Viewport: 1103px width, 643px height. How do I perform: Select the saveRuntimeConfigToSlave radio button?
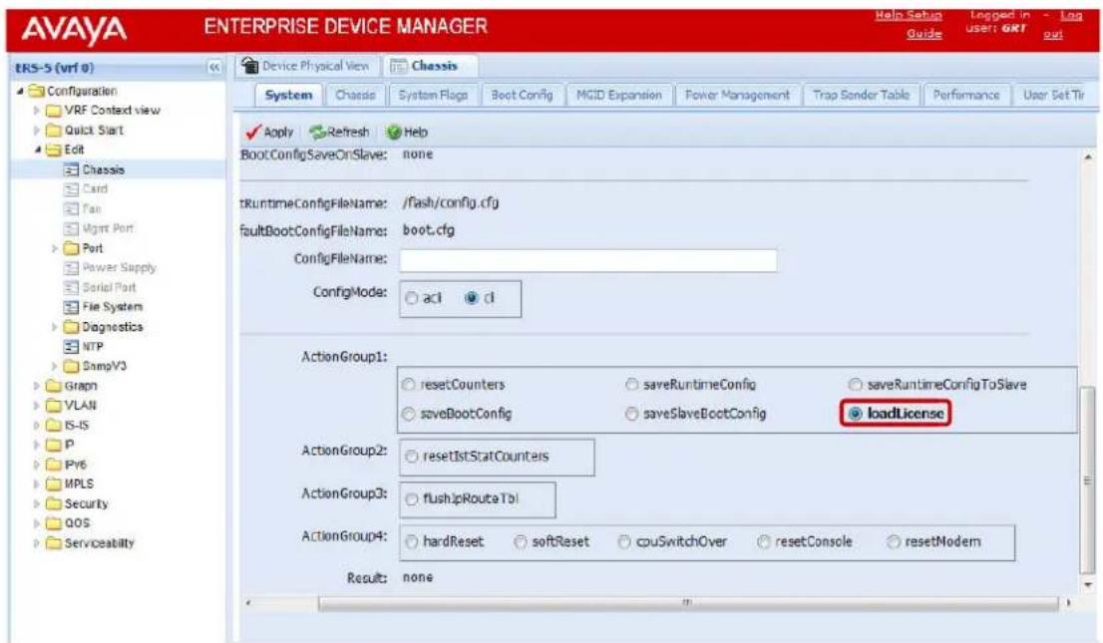click(855, 384)
